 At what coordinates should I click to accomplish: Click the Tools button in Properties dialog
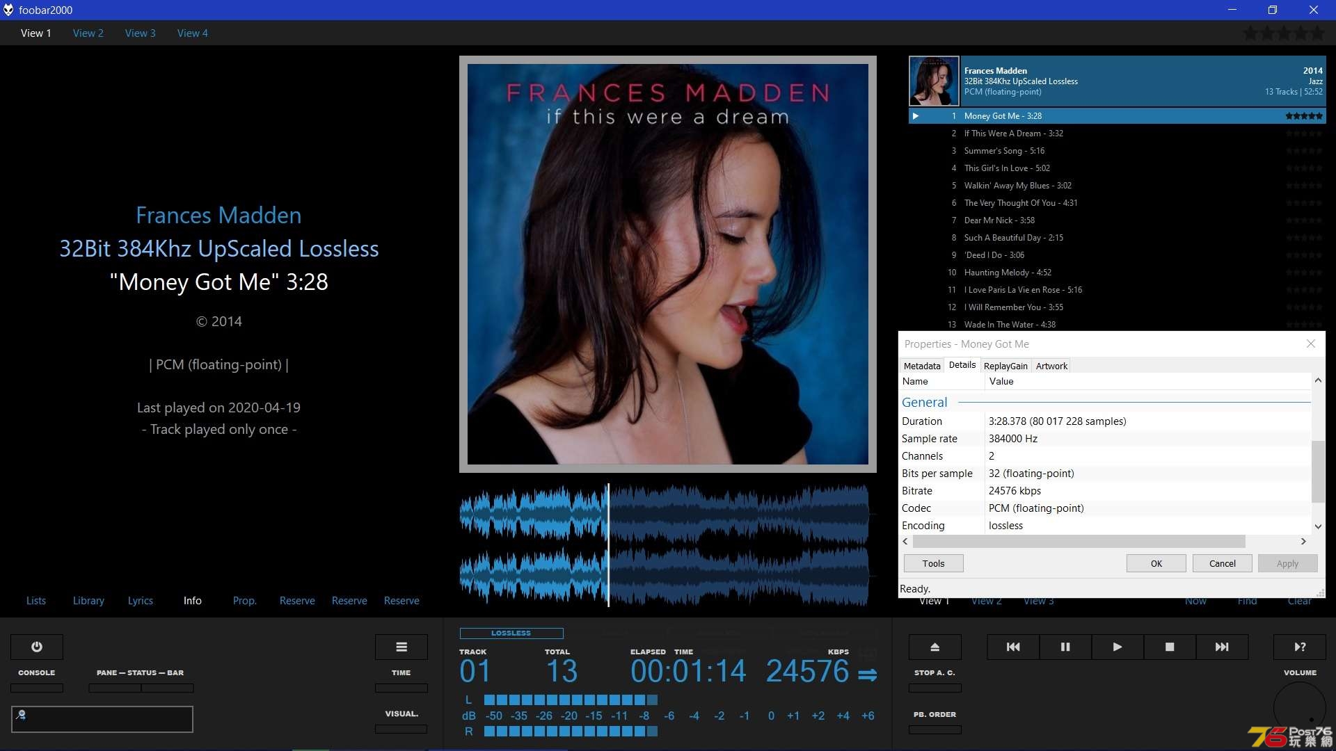click(x=934, y=563)
